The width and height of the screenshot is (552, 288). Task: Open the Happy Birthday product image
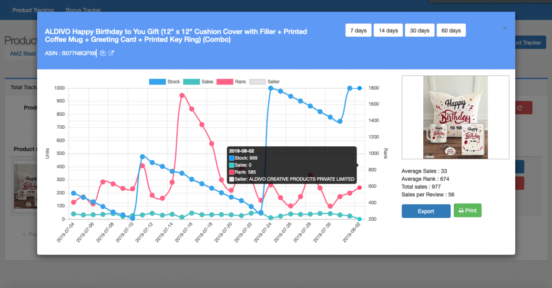[455, 117]
